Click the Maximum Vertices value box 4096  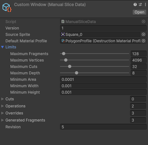click(139, 60)
